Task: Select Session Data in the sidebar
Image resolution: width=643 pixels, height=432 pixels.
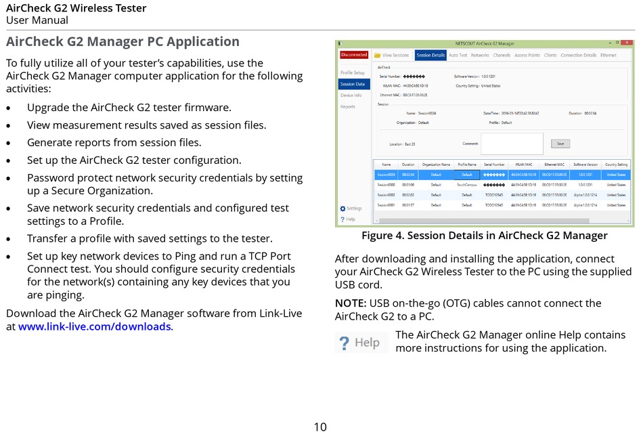Action: tap(354, 84)
